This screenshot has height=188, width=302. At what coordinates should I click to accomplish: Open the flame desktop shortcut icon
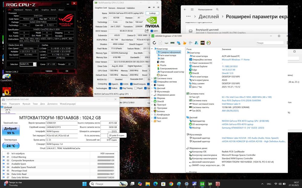pyautogui.click(x=7, y=91)
